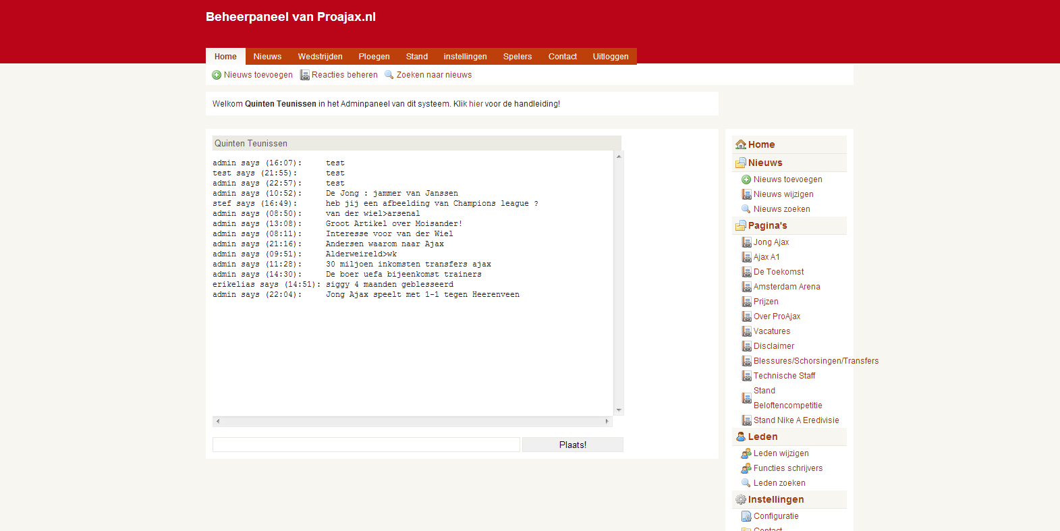Click the 'hier' handleiding link
Viewport: 1060px width, 531px height.
click(x=476, y=104)
